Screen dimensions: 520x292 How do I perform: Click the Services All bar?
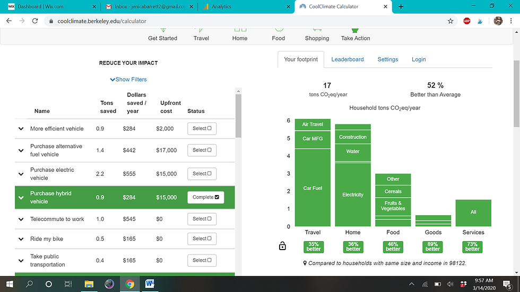click(x=473, y=213)
